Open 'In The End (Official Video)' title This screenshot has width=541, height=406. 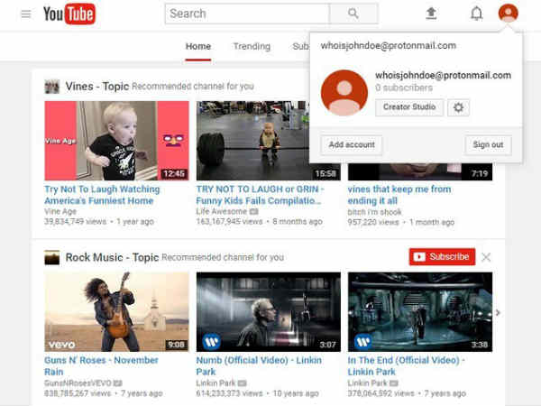(x=406, y=366)
